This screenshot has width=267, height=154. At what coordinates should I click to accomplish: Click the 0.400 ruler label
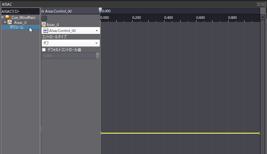tap(168, 18)
